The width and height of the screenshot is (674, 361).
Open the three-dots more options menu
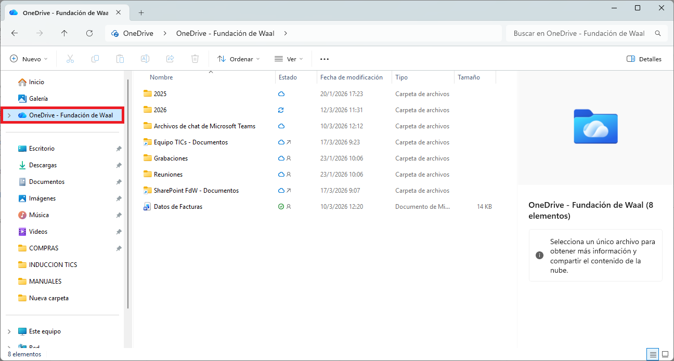pos(325,59)
